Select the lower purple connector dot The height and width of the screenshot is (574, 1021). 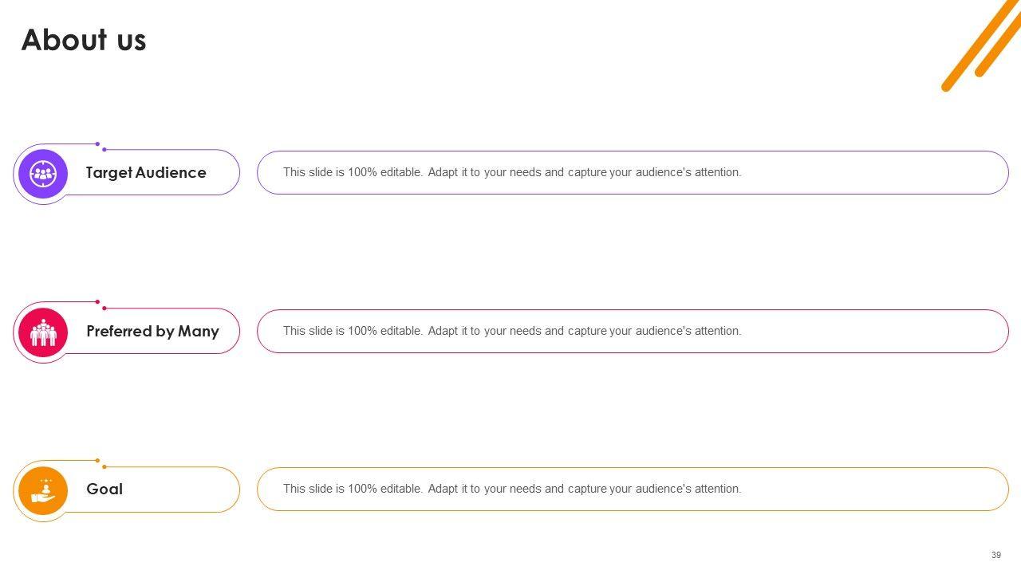tap(104, 149)
